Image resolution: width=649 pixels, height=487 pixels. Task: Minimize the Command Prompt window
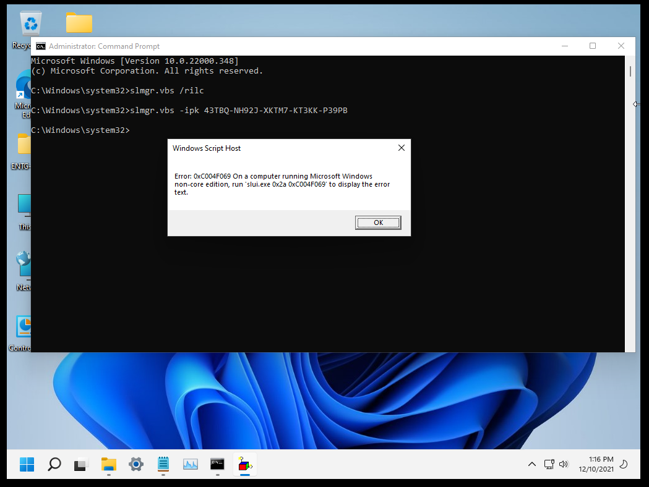tap(565, 46)
